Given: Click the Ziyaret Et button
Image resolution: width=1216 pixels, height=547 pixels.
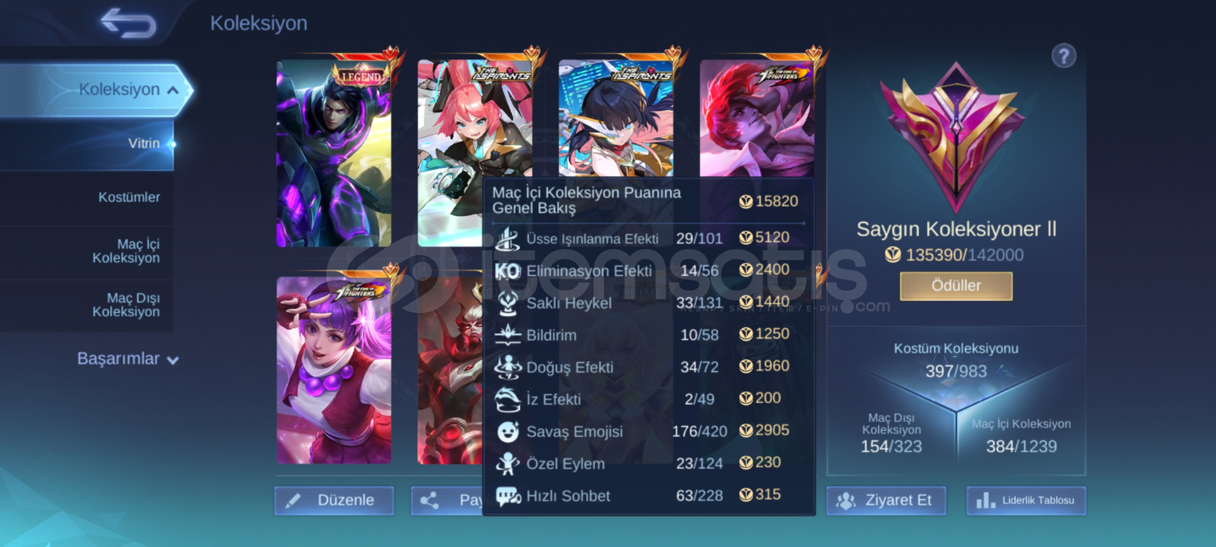Looking at the screenshot, I should click(x=886, y=500).
